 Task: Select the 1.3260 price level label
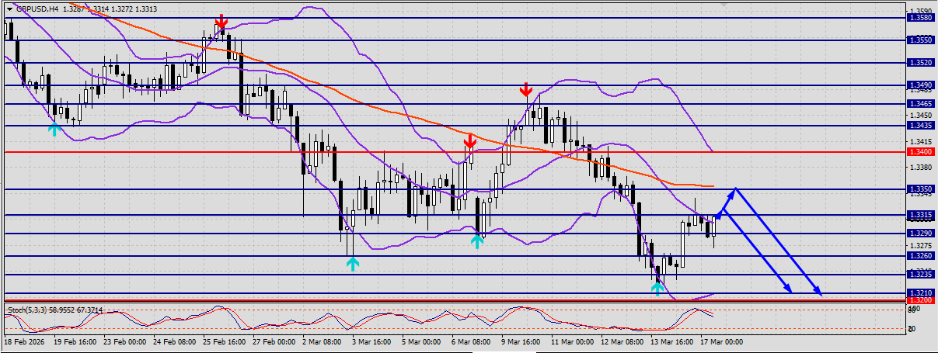919,256
